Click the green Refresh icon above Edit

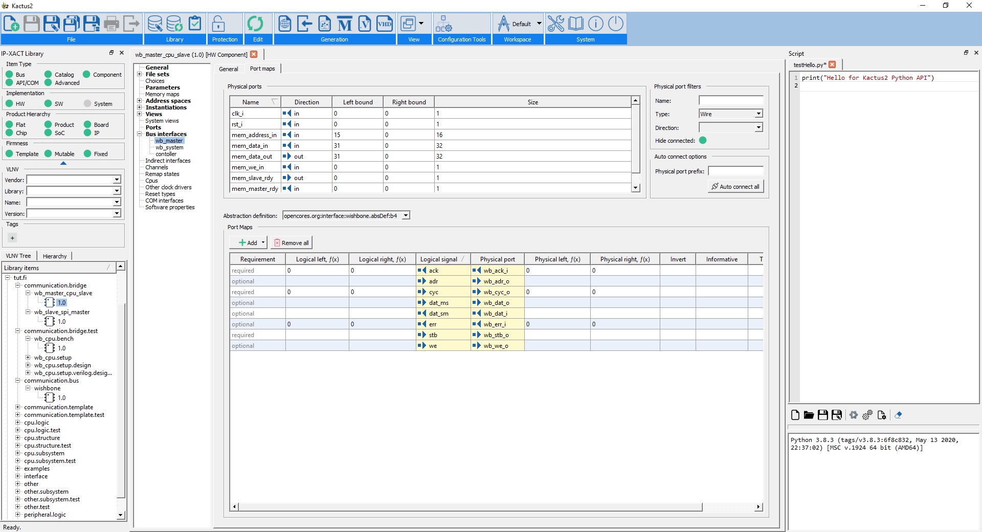click(x=255, y=24)
